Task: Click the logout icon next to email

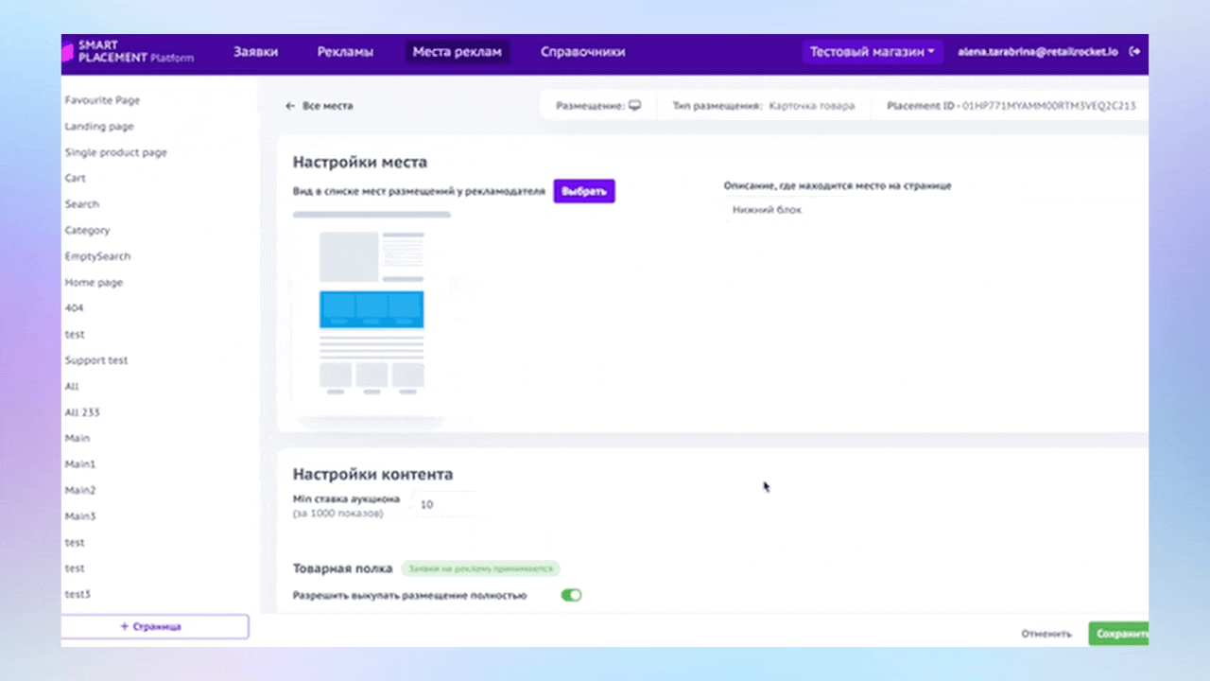Action: (1134, 52)
